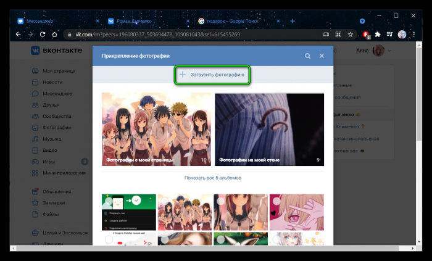
Task: Click the page vertical scrollbar thumb
Action: click(419, 94)
